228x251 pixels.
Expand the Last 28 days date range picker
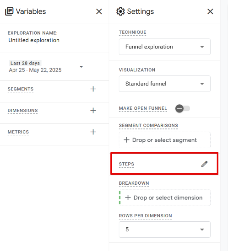coord(46,67)
